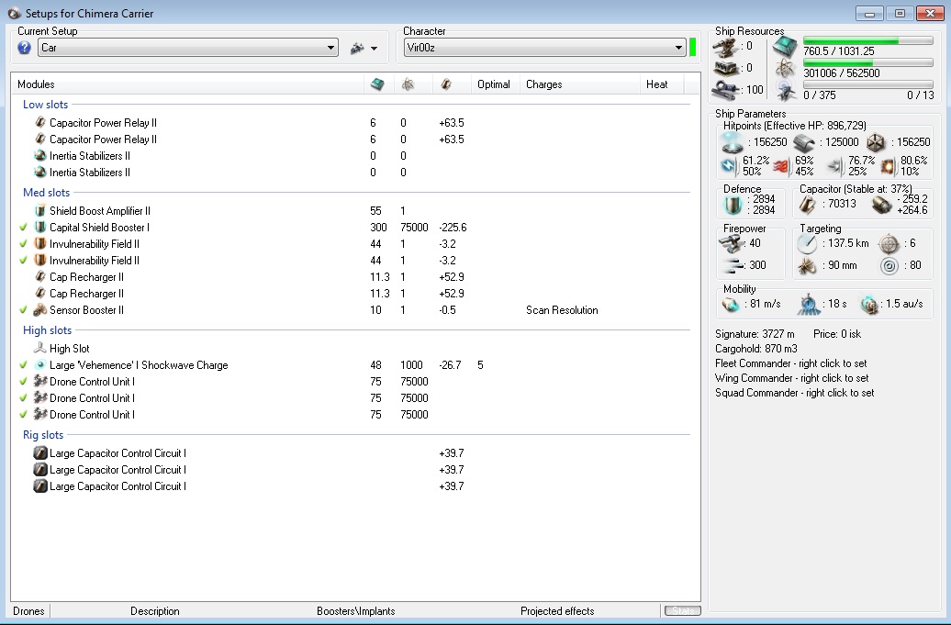
Task: Click the targeting range icon showing 137.5 km
Action: coord(807,244)
